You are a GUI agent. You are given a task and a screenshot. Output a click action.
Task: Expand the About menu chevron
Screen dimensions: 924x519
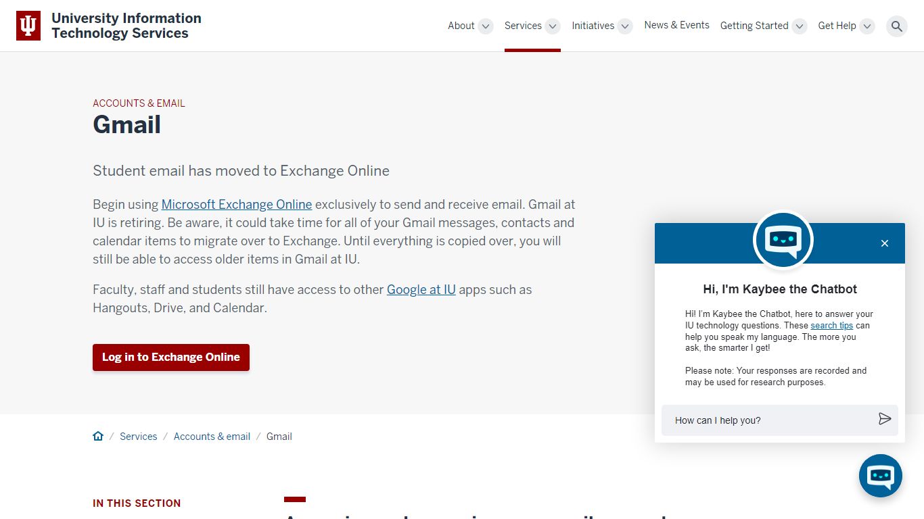coord(486,26)
